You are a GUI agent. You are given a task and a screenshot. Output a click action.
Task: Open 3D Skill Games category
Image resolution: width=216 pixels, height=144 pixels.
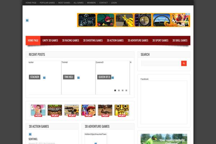point(180,41)
